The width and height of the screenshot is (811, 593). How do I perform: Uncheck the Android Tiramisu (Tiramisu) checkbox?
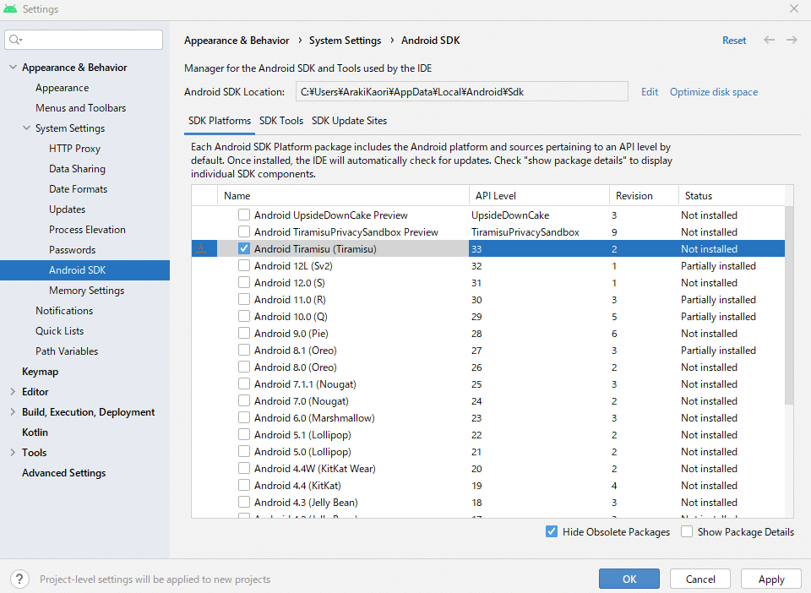(244, 248)
